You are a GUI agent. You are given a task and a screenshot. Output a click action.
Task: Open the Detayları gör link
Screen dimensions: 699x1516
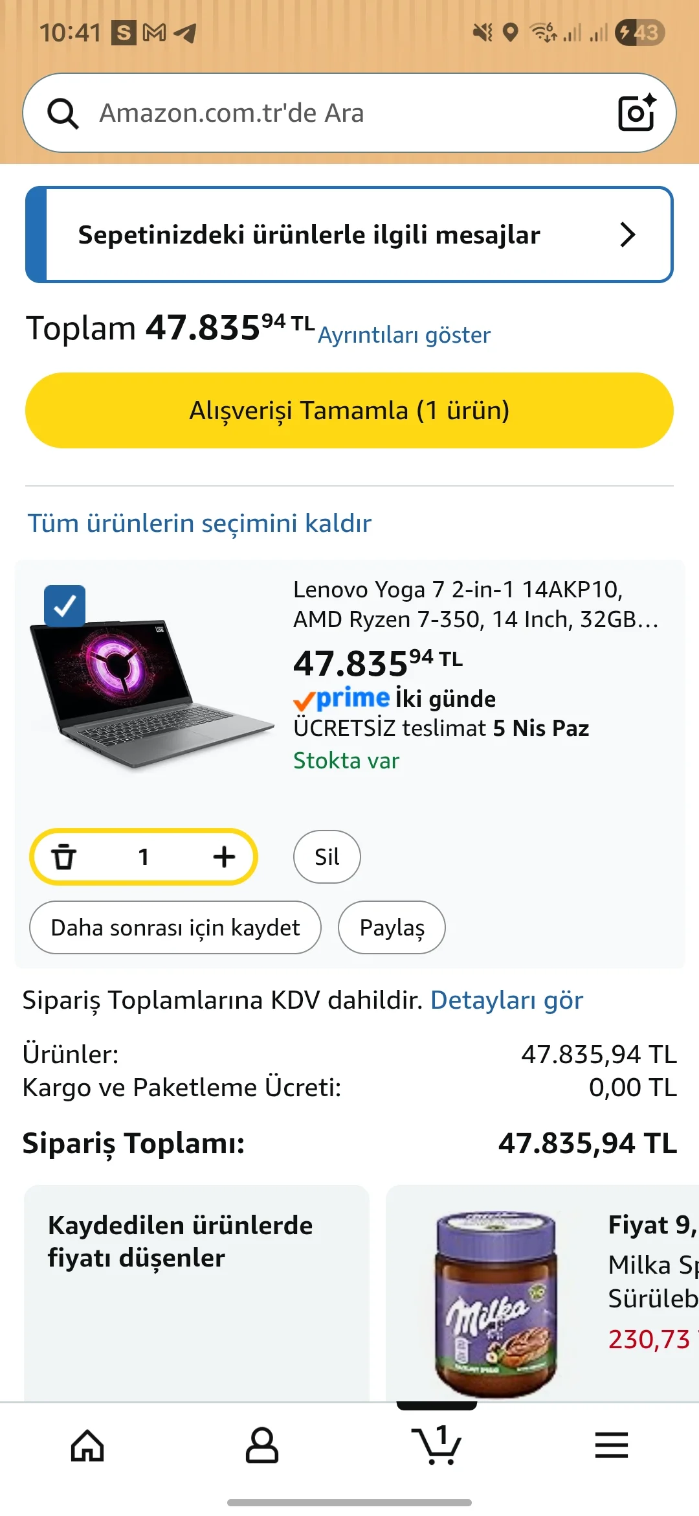(507, 1000)
